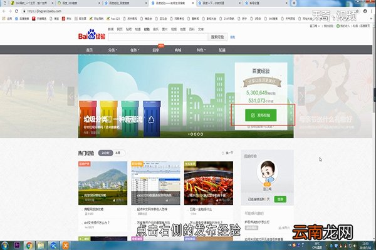Viewport: 376px width, 250px height.
Task: Open the spreadsheet screenshot thumbnail article
Action: pos(155,183)
